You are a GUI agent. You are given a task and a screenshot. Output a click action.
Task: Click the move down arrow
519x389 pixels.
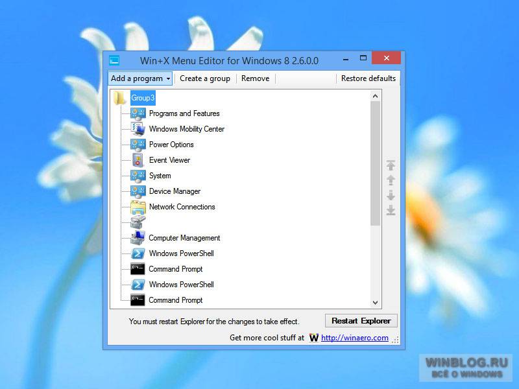[391, 195]
